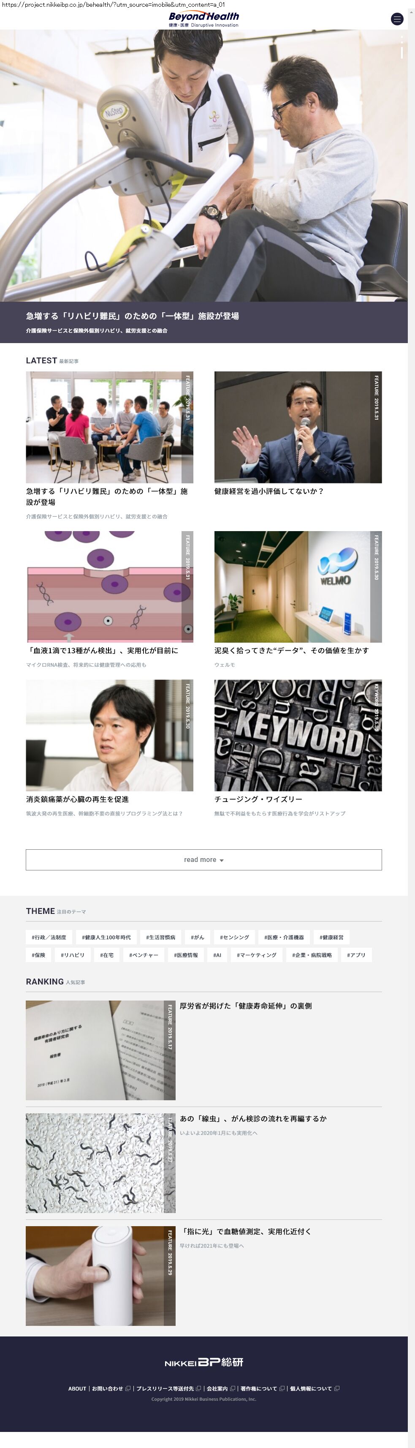Image resolution: width=415 pixels, height=1448 pixels.
Task: Click the Nikkei BP 総研 footer logo
Action: click(x=204, y=1362)
